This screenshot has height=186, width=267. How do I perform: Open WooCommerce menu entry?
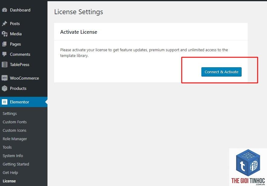tap(24, 78)
